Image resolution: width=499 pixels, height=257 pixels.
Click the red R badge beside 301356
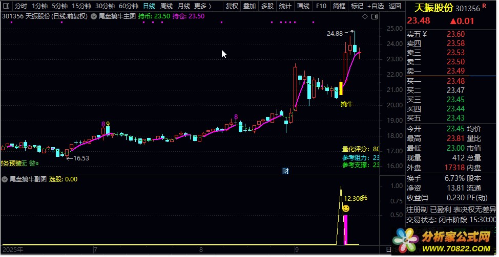click(x=484, y=6)
